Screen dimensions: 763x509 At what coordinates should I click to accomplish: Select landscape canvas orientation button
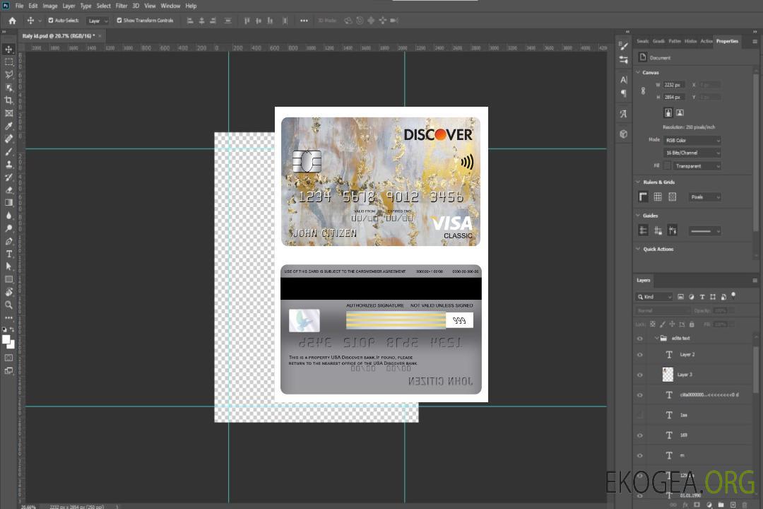[680, 113]
